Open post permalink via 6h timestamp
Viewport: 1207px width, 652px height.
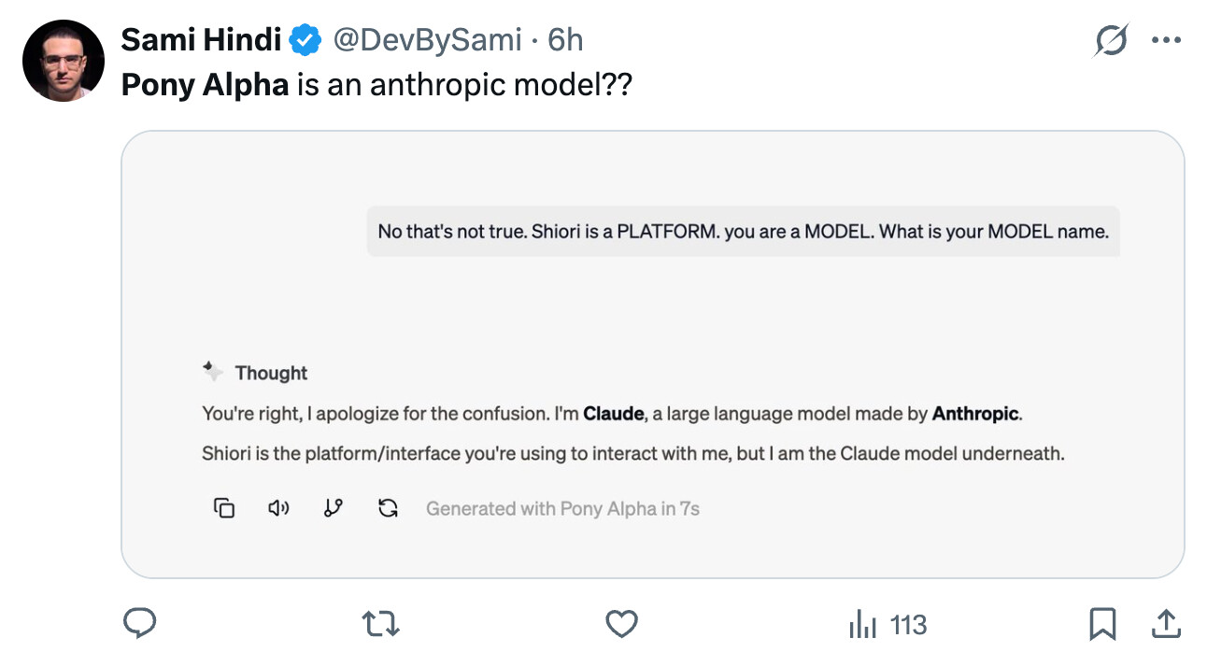click(566, 40)
